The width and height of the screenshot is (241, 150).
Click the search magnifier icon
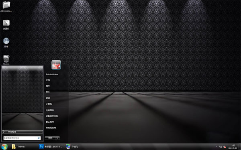pos(39,138)
